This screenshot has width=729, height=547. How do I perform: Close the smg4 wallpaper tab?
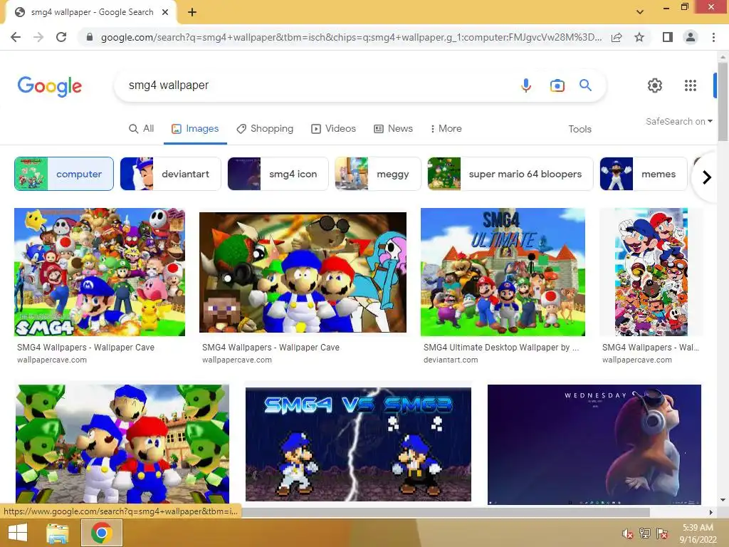[x=165, y=12]
